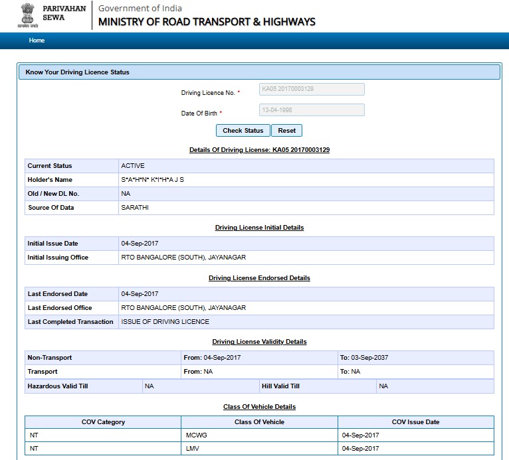Click the Initial Issuing Office value
This screenshot has height=460, width=509.
click(183, 258)
